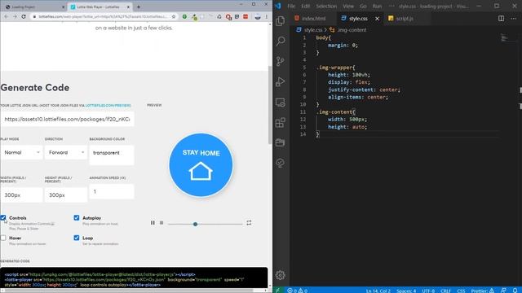Switch to the index.html tab
The width and height of the screenshot is (522, 293).
[312, 19]
